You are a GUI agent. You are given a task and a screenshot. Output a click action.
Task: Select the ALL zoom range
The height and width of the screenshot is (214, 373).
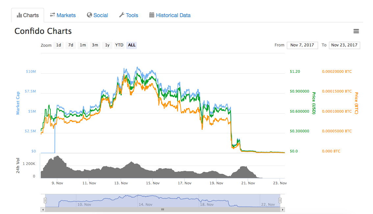(x=132, y=45)
